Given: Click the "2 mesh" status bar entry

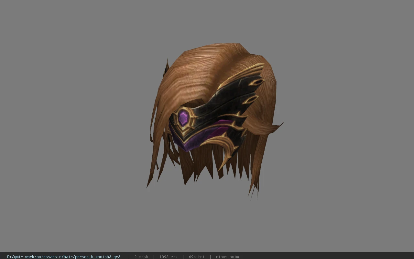Looking at the screenshot, I should [141, 257].
